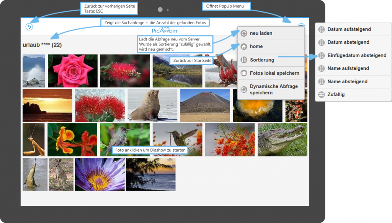Image resolution: width=392 pixels, height=223 pixels.
Task: Sort by Name aufsteigend
Action: (x=348, y=68)
